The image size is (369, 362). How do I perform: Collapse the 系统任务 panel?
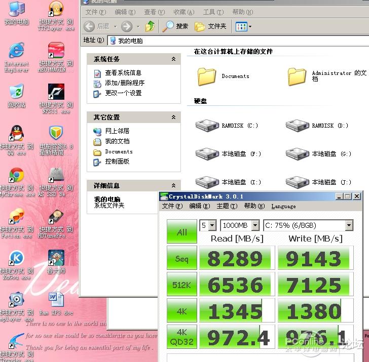(x=173, y=59)
